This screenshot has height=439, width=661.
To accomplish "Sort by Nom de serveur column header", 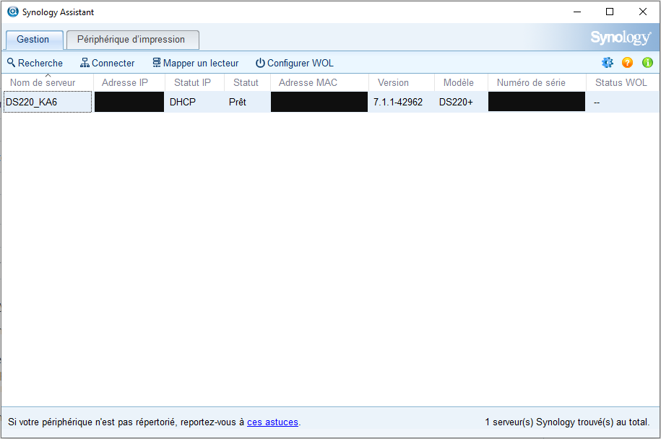I will 43,83.
